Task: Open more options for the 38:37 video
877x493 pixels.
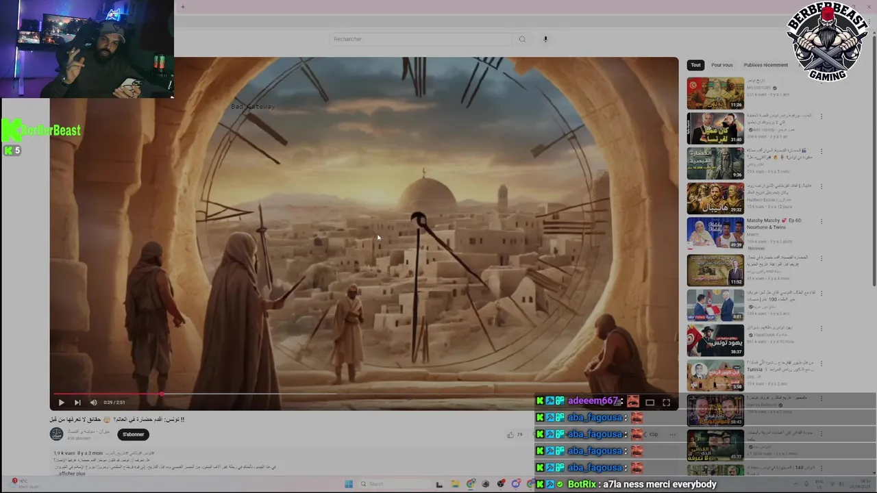Action: click(821, 329)
